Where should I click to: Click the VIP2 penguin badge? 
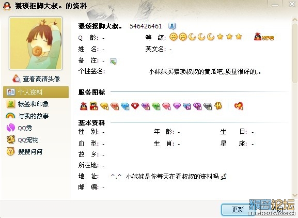coord(264,37)
